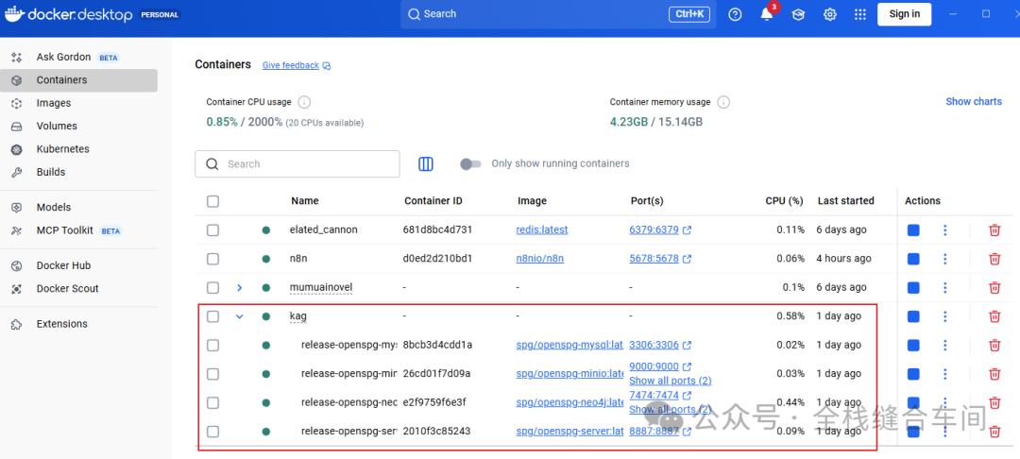Sort by Name column header
Image resolution: width=1020 pixels, height=459 pixels.
[x=304, y=201]
